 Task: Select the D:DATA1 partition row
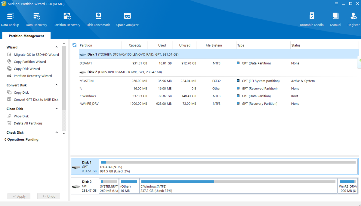[219, 63]
